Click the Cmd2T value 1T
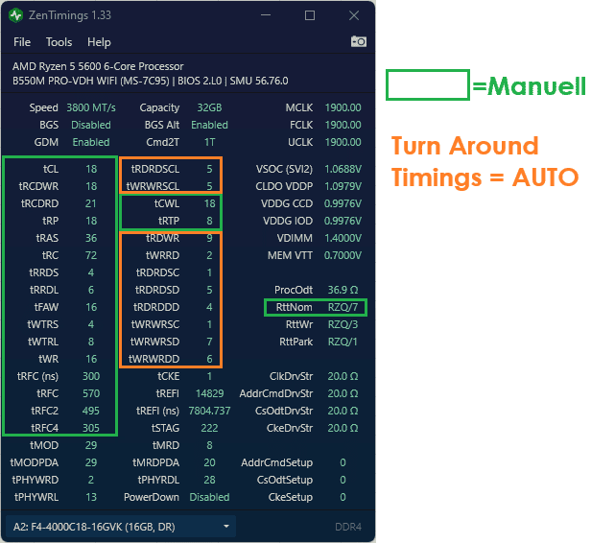The width and height of the screenshot is (591, 543). pyautogui.click(x=209, y=142)
